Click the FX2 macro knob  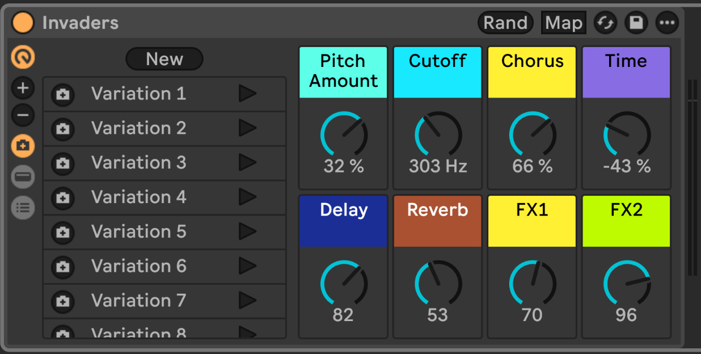[626, 284]
